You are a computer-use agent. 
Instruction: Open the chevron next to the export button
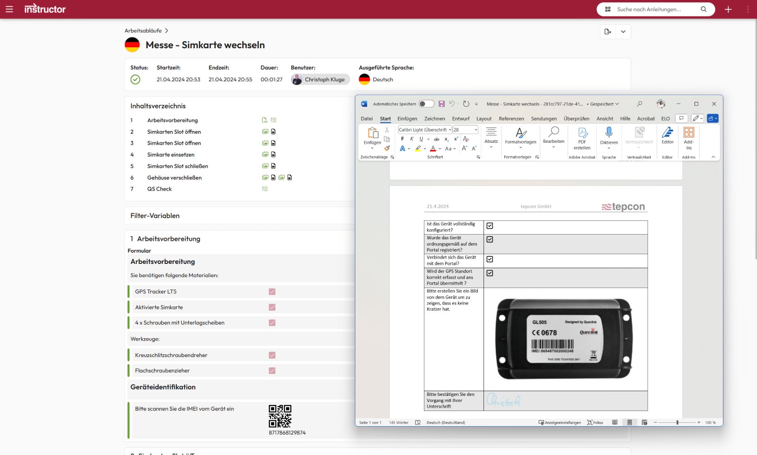click(x=623, y=32)
